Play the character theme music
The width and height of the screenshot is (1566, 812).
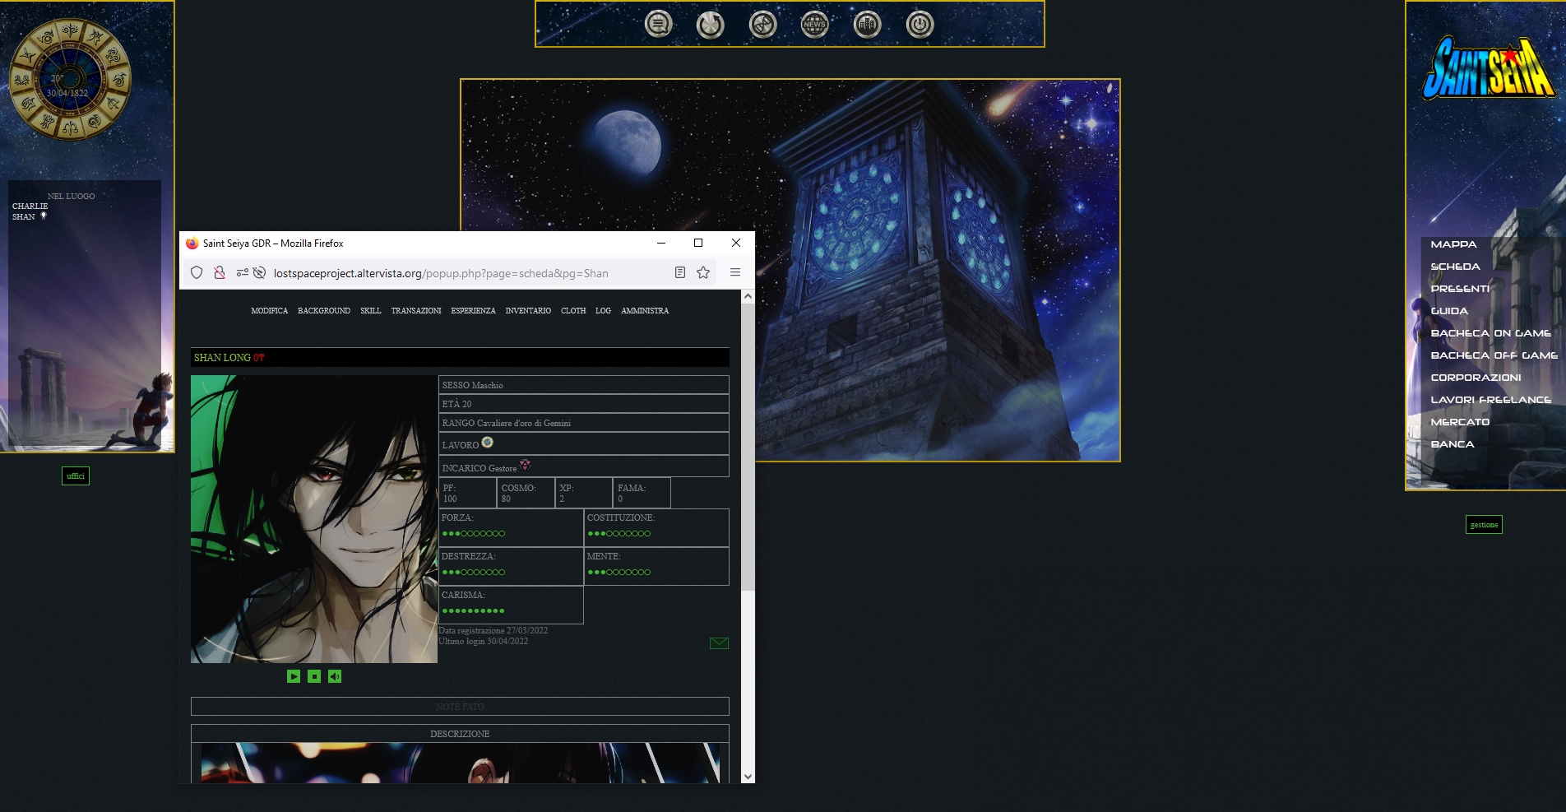coord(294,676)
